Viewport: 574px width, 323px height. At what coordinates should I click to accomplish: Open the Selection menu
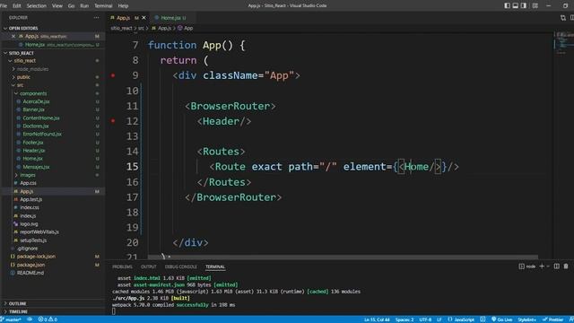click(x=37, y=6)
